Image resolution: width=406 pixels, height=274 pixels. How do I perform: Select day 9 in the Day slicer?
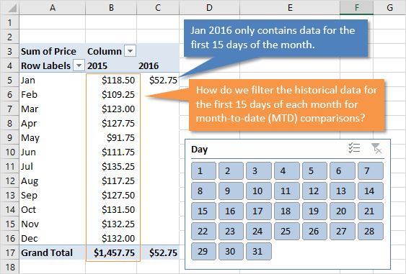pos(231,191)
